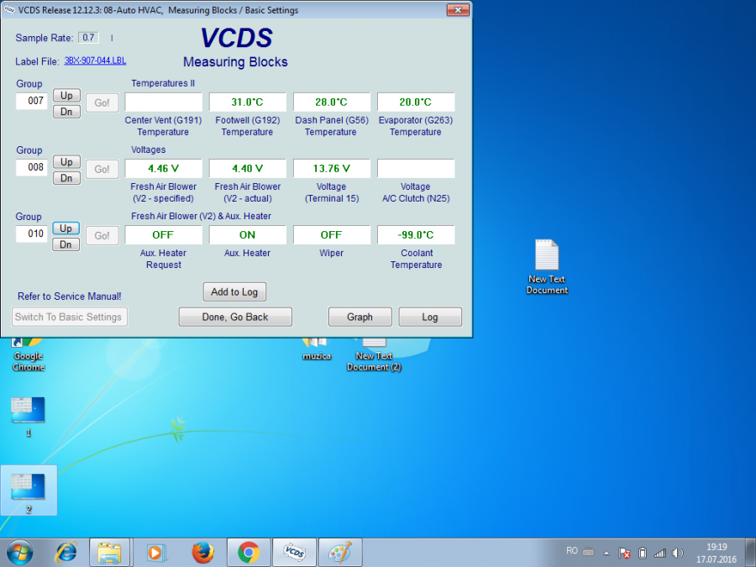Screen dimensions: 756x567
Task: Open Windows Media Player from taskbar
Action: [x=156, y=552]
